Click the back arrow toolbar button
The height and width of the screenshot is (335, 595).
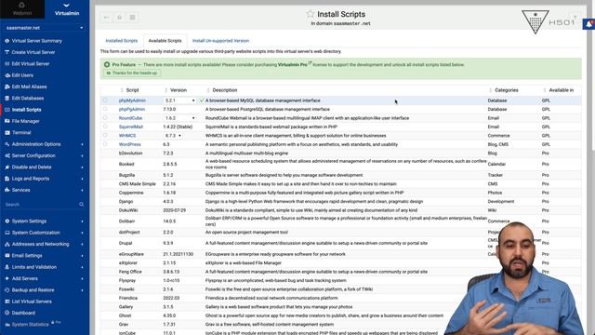(107, 18)
